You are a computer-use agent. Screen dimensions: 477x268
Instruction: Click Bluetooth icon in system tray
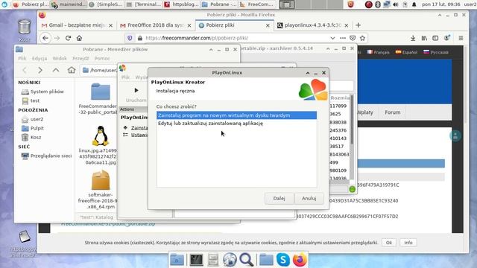click(378, 4)
